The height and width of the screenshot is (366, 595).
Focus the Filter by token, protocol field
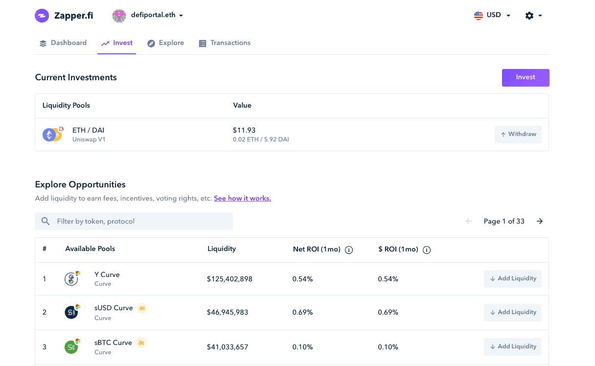[x=134, y=221]
